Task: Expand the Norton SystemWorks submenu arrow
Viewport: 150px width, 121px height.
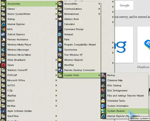Action: pos(56,14)
